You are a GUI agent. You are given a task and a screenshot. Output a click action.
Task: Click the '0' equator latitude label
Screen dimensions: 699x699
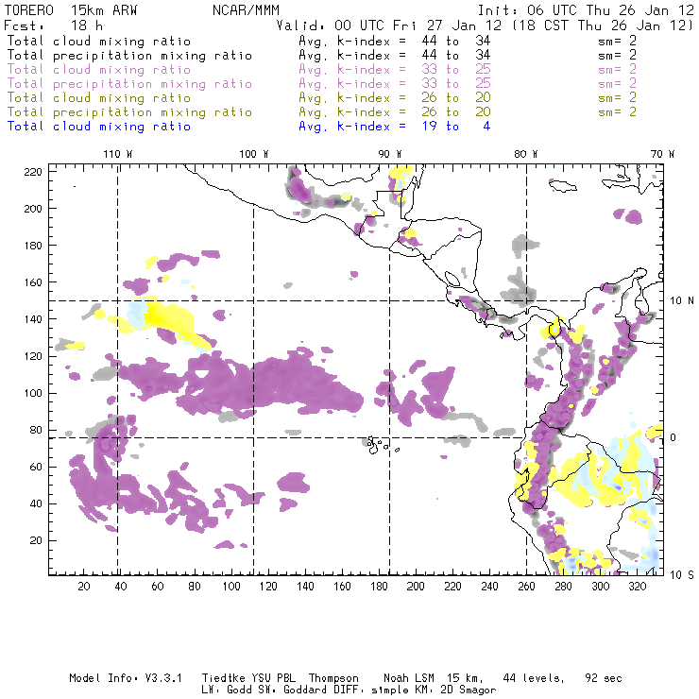(x=673, y=437)
